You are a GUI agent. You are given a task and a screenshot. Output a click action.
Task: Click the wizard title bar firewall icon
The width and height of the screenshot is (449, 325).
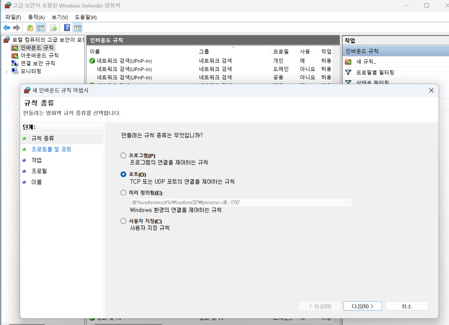tap(27, 90)
